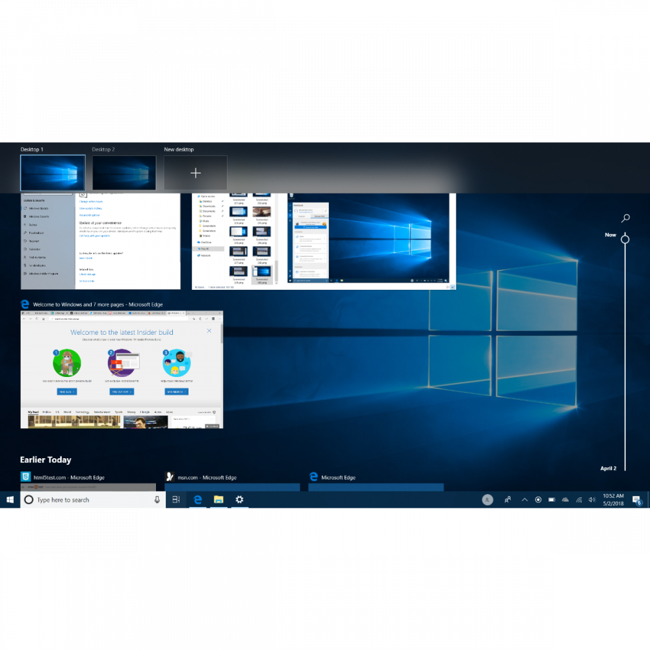Open the People icon in taskbar

click(507, 500)
